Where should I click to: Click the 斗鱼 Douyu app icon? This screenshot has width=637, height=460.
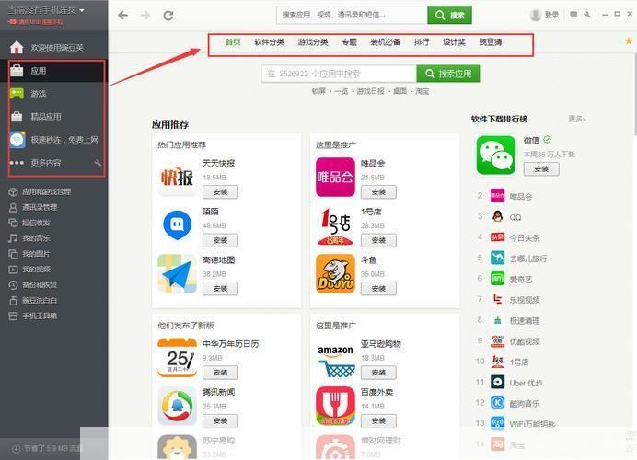click(336, 274)
